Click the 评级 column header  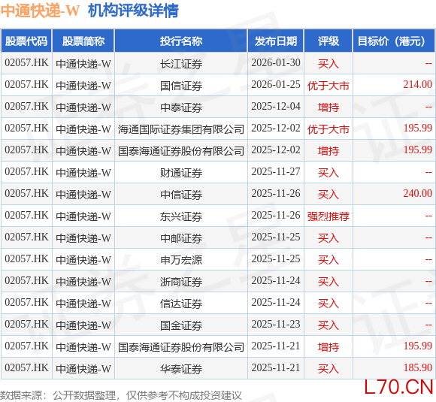coord(329,41)
